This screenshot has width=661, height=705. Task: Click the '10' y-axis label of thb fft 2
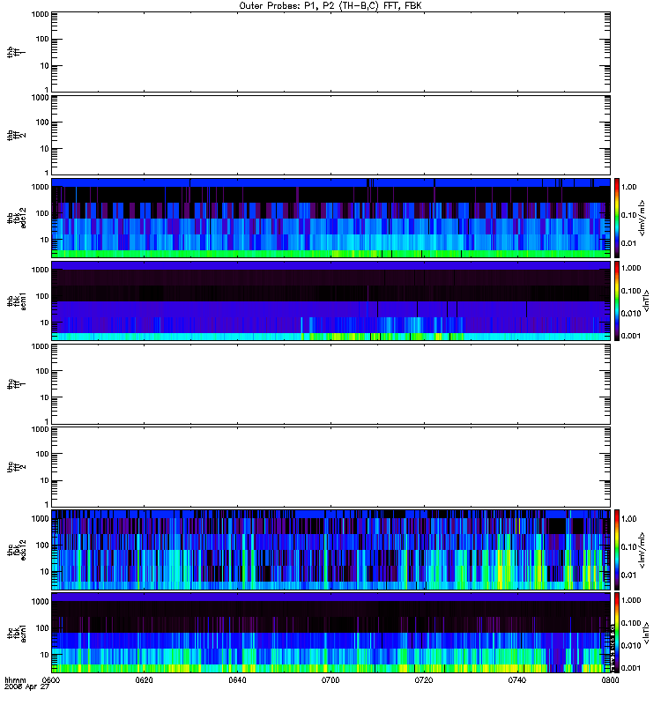point(45,149)
